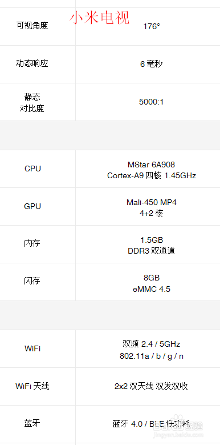Viewport: 220px width, 445px height.
Task: Select the WiFi 天线 label cell
Action: pos(32,386)
